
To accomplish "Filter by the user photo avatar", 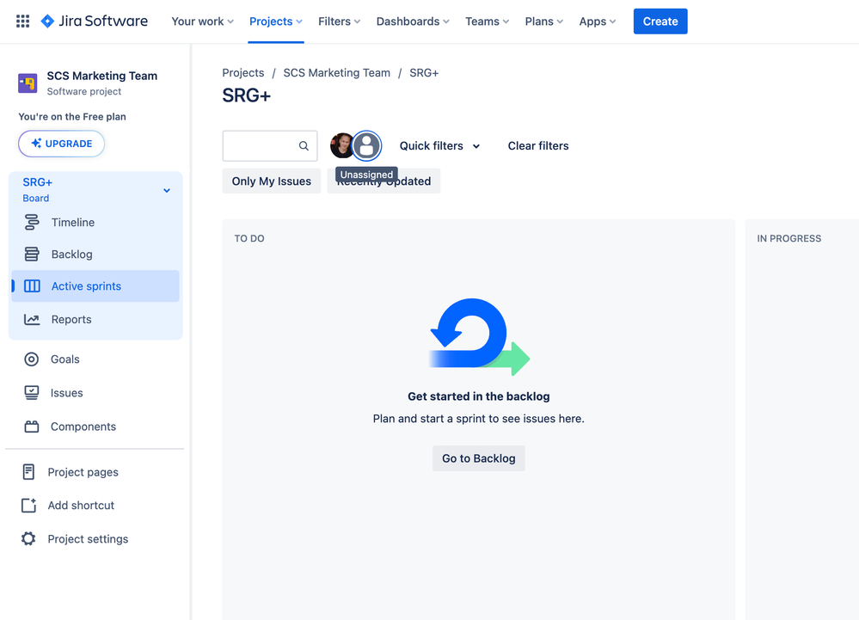I will 342,145.
